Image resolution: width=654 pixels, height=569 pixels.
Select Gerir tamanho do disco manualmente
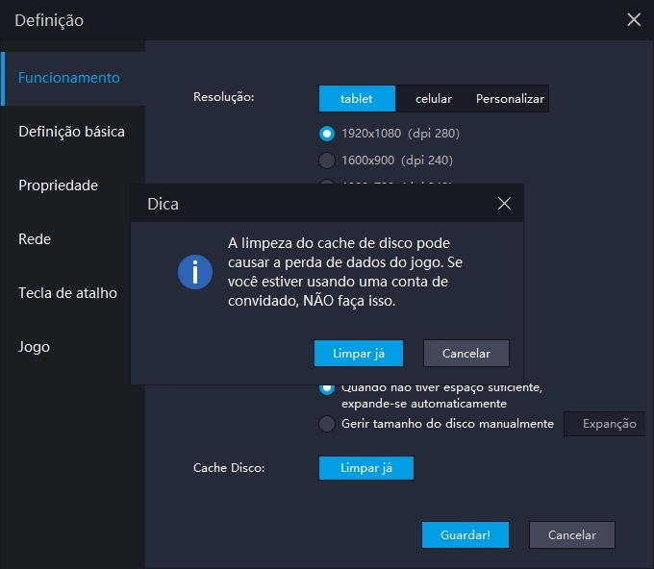click(327, 424)
